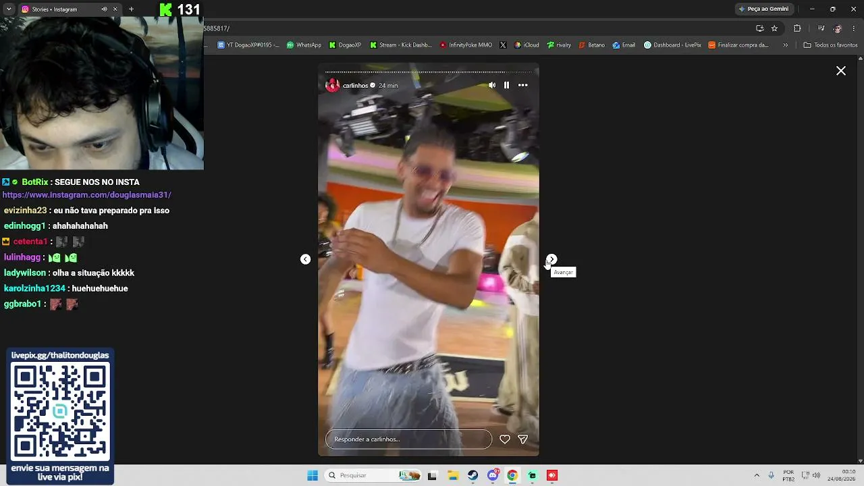
Task: Close the Instagram story viewer
Action: pyautogui.click(x=841, y=71)
